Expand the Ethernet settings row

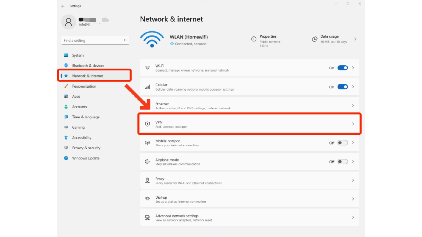tap(353, 105)
